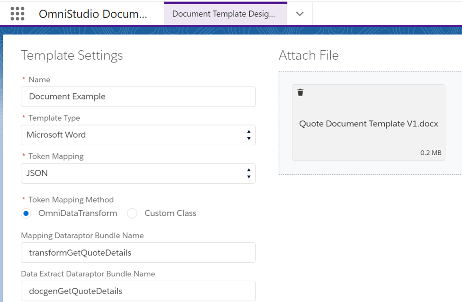Click the Token Mapping field label
The width and height of the screenshot is (462, 302).
57,156
